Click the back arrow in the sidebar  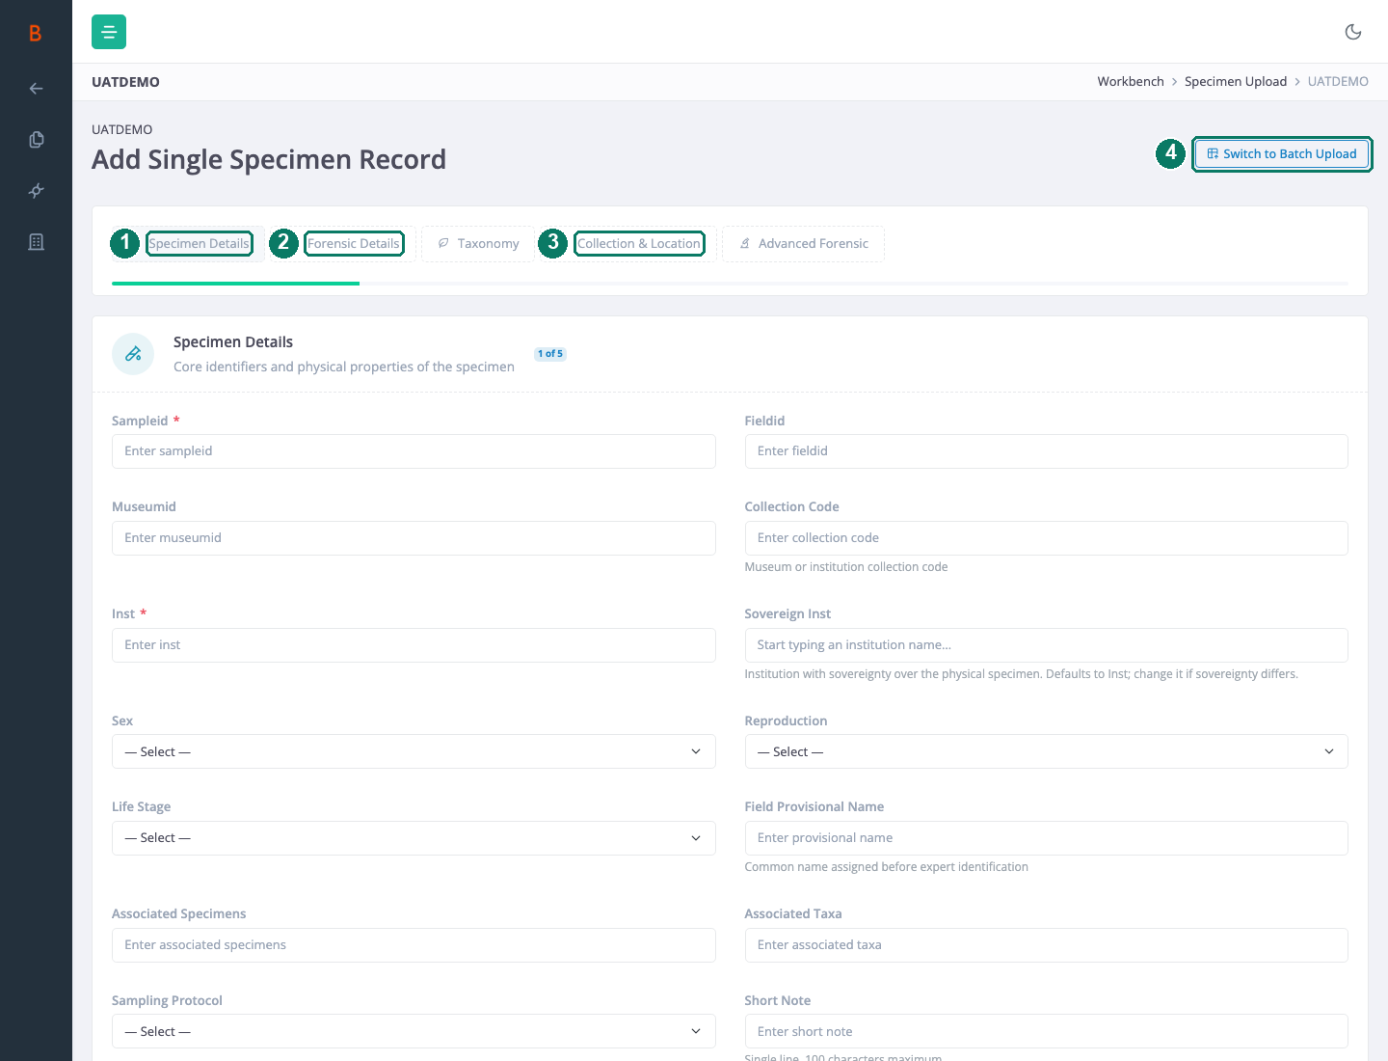(x=36, y=89)
